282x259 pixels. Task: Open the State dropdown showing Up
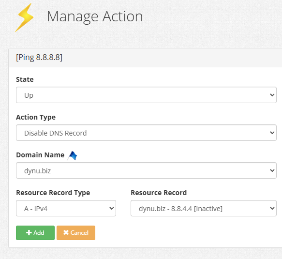[146, 95]
